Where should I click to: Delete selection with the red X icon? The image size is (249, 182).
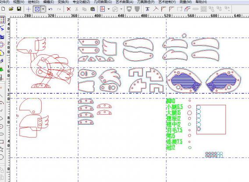[x=68, y=9]
